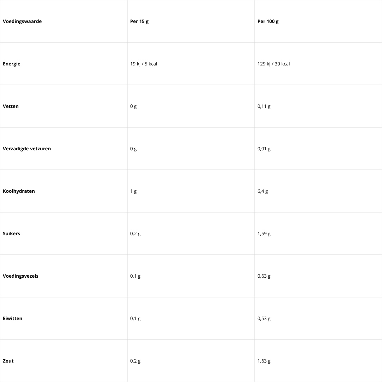The image size is (382, 382).
Task: Click the Voedingsvezels row label
Action: [21, 276]
